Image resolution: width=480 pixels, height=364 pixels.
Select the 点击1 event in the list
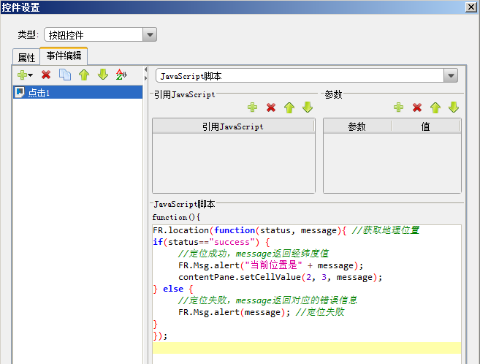39,93
